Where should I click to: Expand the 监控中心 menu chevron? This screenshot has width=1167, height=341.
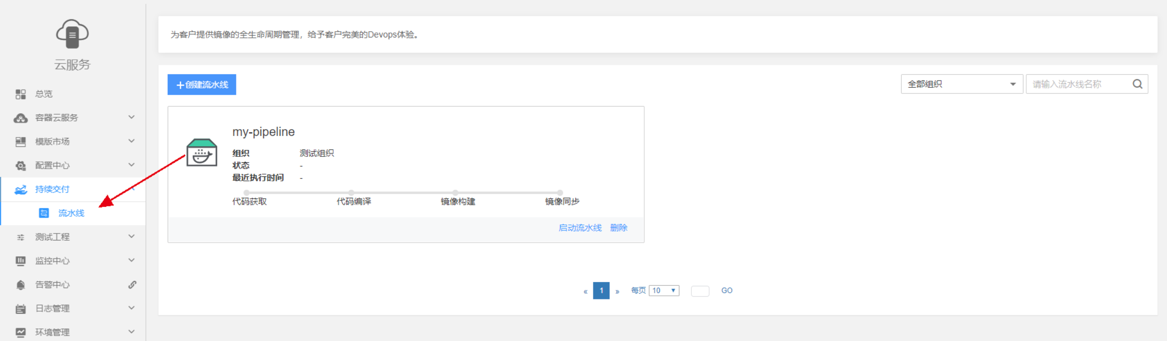(131, 260)
